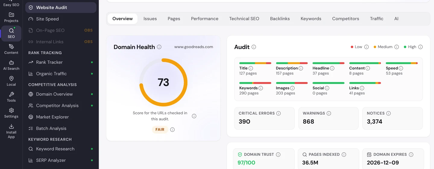Click the Domain Health info icon
This screenshot has width=434, height=169.
click(x=159, y=47)
